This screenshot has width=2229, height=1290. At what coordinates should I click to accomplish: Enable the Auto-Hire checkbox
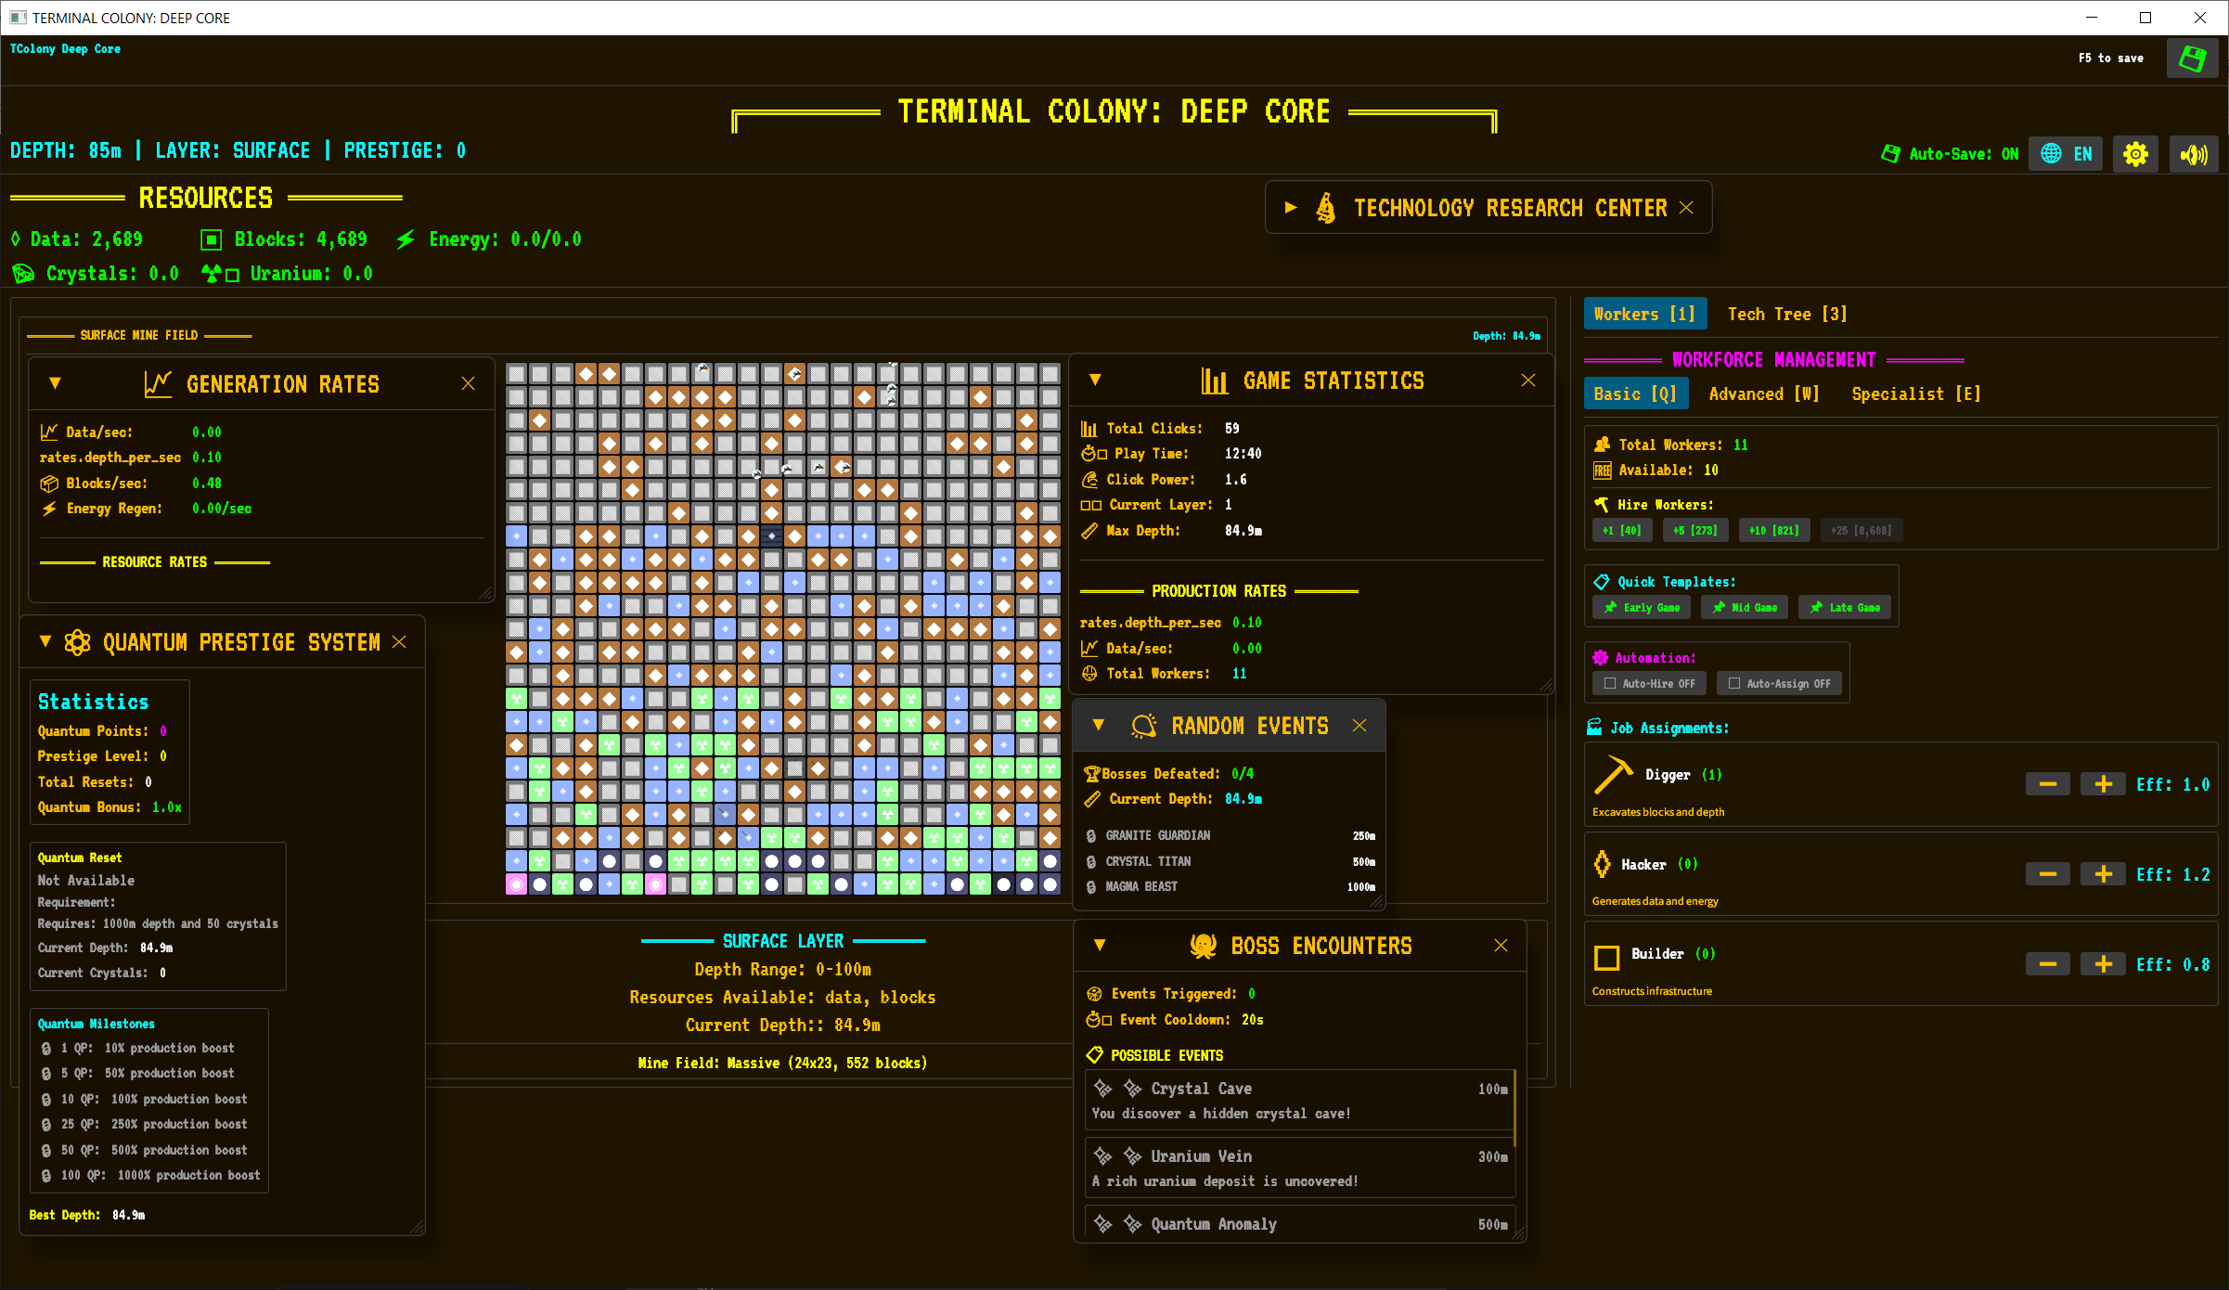point(1610,684)
